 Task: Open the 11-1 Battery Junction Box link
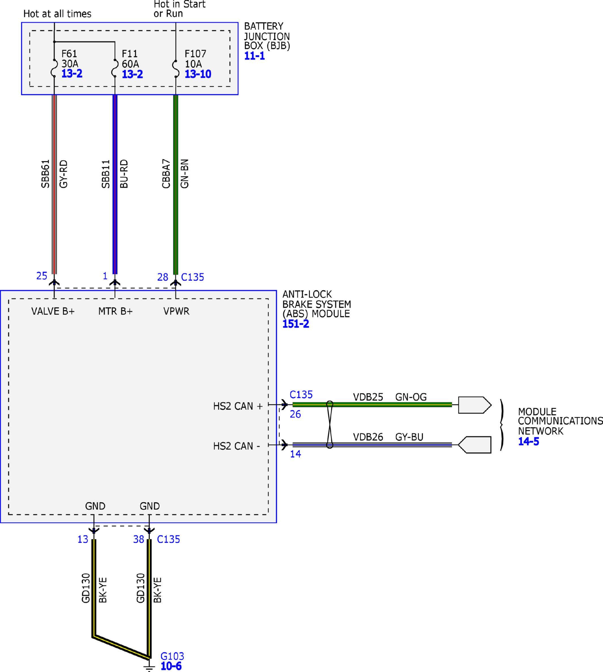coord(254,56)
